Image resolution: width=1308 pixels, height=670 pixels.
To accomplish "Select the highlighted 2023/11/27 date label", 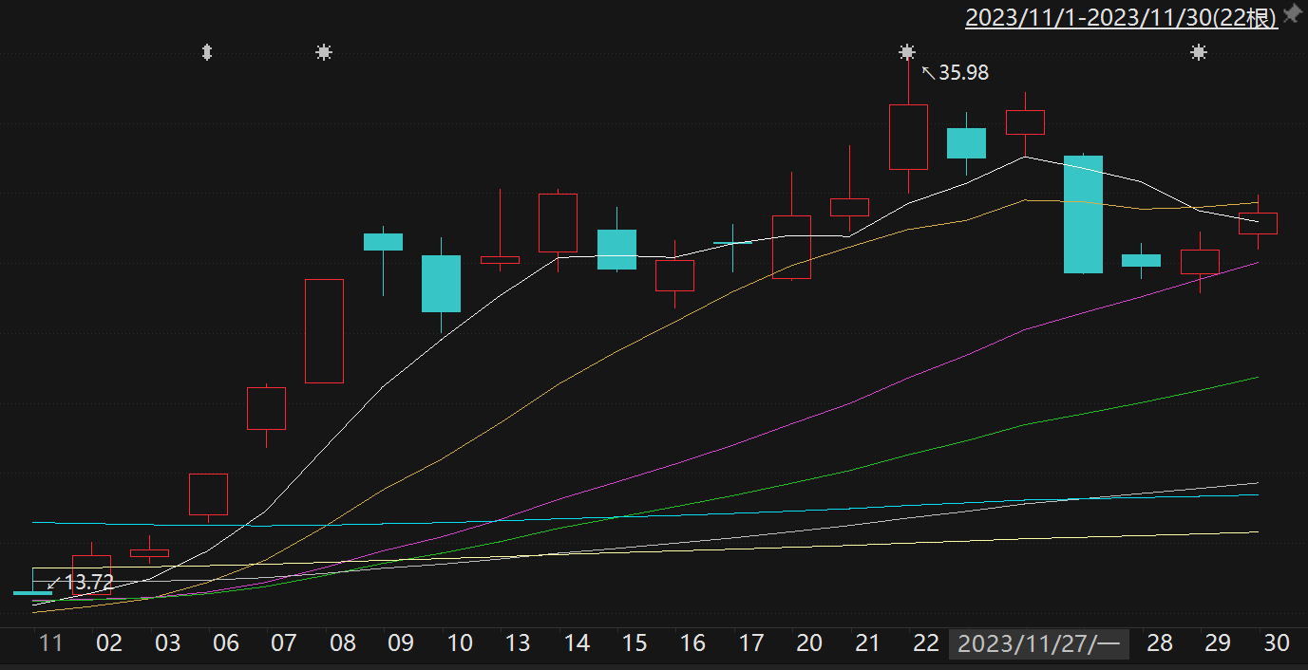I will point(1039,643).
